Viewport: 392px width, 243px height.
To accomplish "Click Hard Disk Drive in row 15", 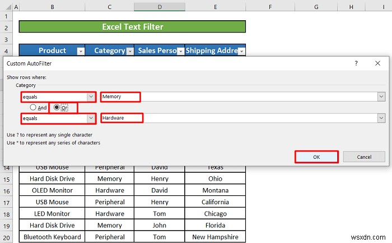I will [52, 178].
